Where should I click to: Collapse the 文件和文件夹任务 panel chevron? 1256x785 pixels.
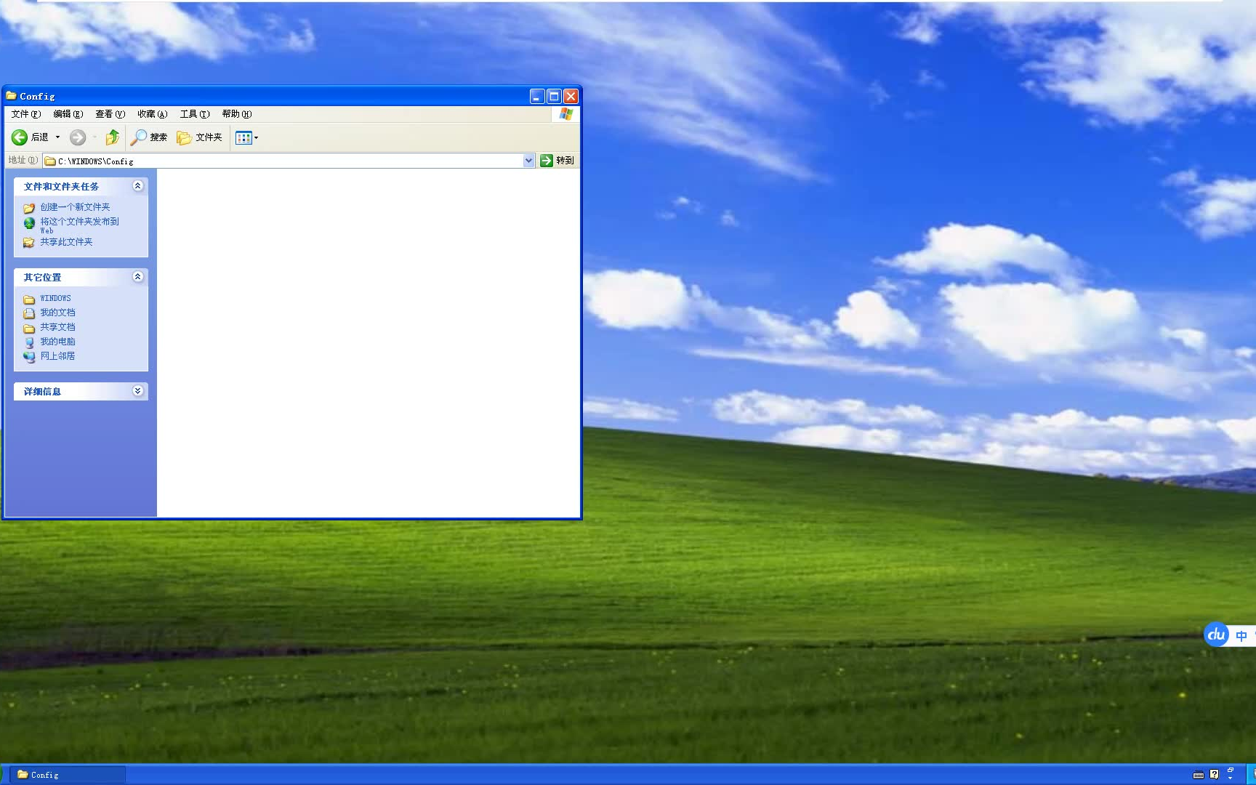138,186
